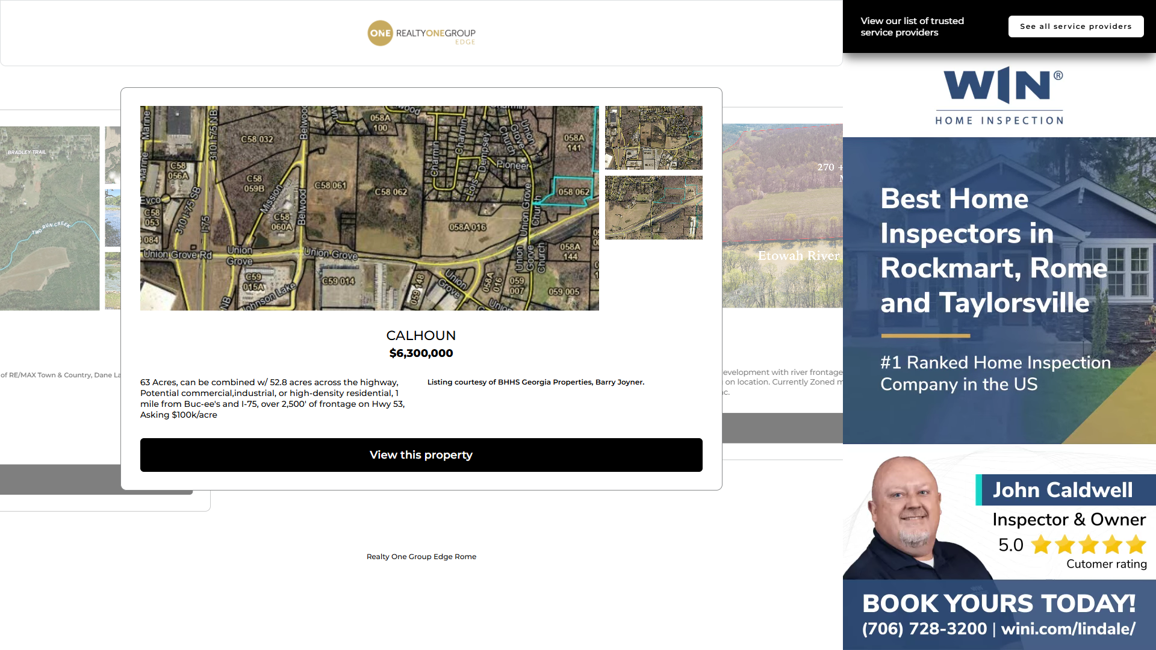Open the Etowah River property photo
Screen dimensions: 1156x650
point(782,215)
